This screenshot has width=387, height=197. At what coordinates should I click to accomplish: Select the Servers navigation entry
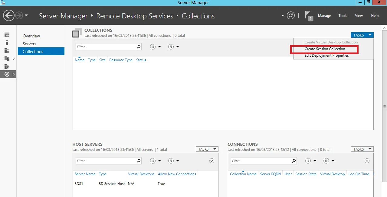click(x=29, y=43)
